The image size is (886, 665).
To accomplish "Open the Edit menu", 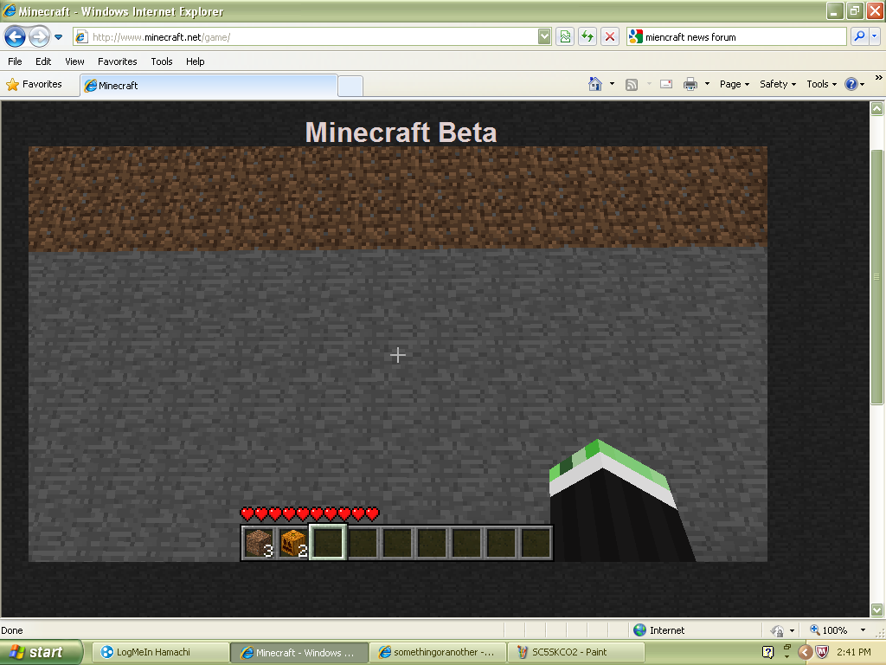I will (43, 61).
